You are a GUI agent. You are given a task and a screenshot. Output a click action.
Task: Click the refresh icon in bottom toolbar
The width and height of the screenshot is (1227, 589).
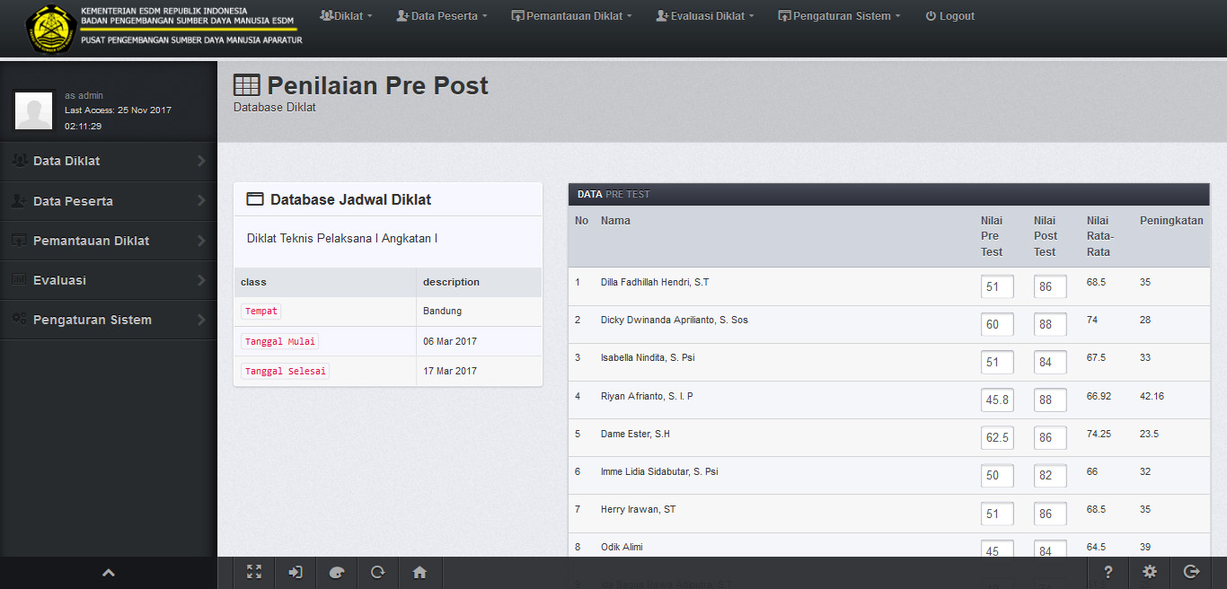378,572
